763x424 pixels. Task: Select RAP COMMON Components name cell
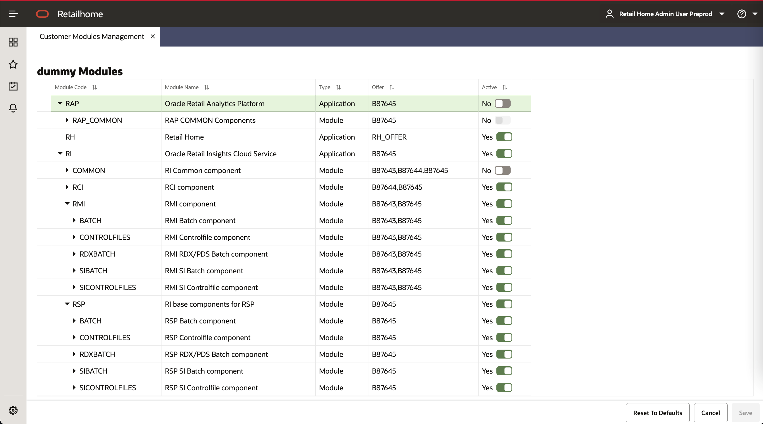click(238, 120)
